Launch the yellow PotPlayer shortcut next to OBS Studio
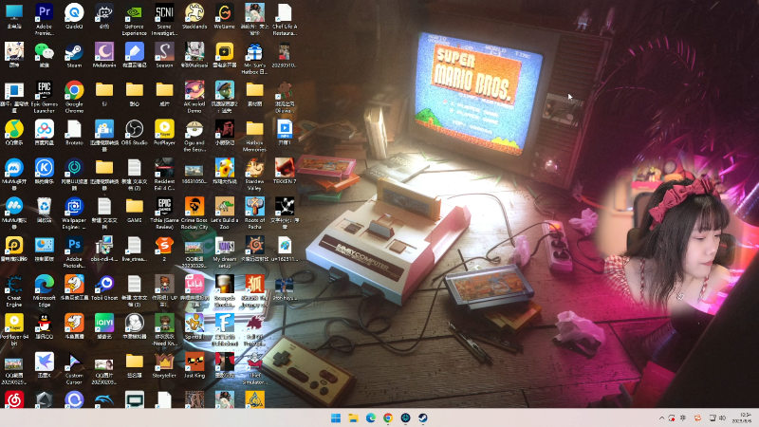Image resolution: width=759 pixels, height=427 pixels. pos(164,133)
